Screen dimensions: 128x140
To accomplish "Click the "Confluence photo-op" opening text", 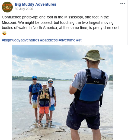I will (20, 17).
